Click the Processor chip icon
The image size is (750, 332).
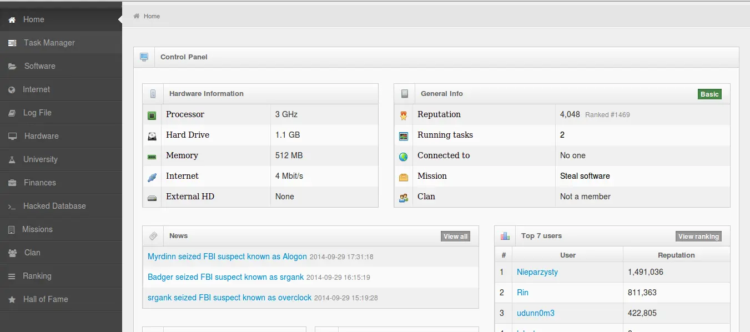tap(152, 115)
